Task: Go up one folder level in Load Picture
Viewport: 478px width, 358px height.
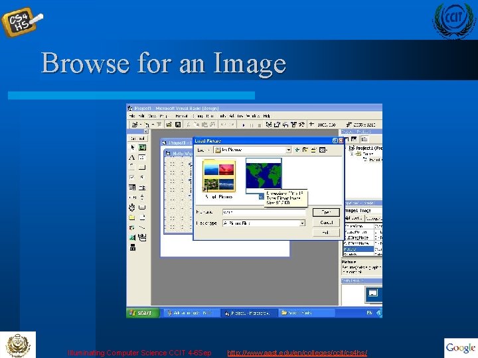Action: click(305, 150)
